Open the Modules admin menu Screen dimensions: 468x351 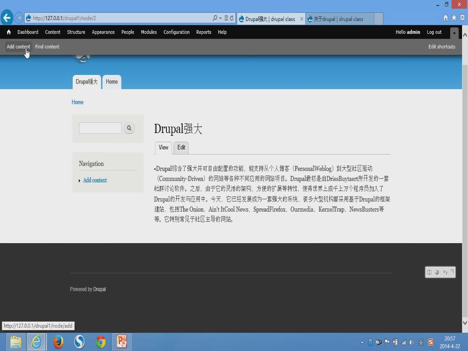pos(149,32)
